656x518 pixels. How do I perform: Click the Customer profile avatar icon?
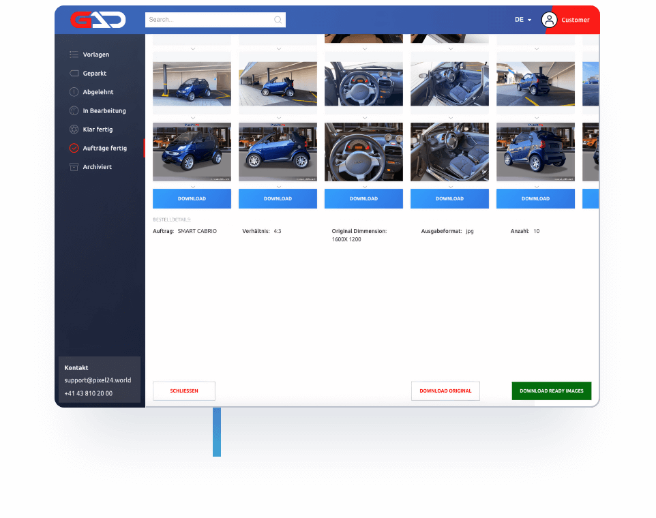[x=549, y=20]
